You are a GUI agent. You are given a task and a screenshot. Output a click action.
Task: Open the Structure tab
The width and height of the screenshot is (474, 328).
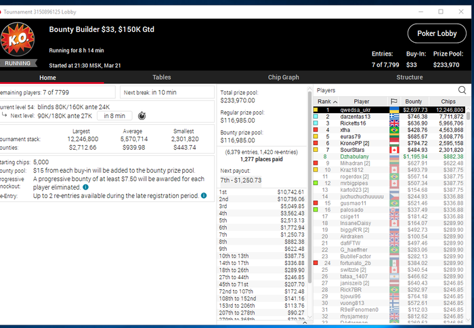tap(409, 77)
